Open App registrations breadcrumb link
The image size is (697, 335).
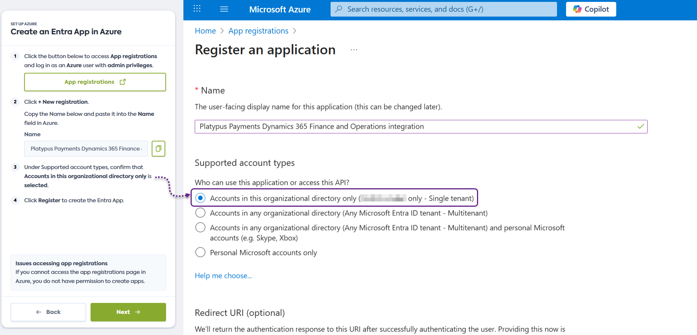pyautogui.click(x=258, y=31)
